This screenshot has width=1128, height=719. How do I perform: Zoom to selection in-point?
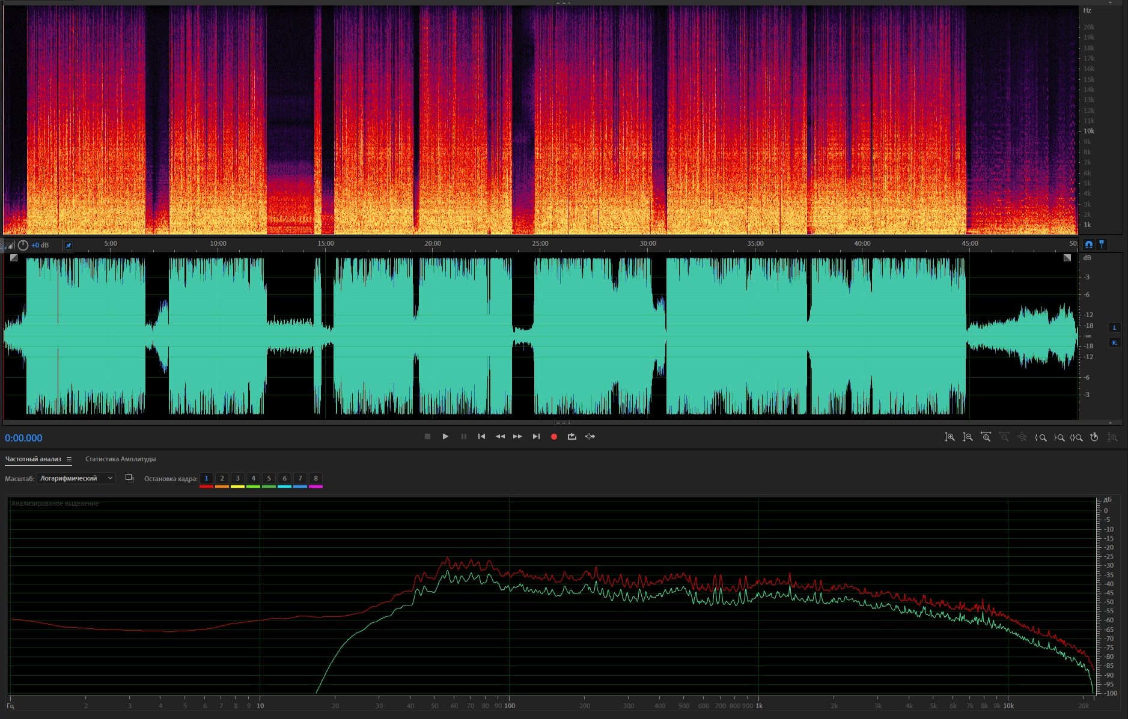[1041, 437]
